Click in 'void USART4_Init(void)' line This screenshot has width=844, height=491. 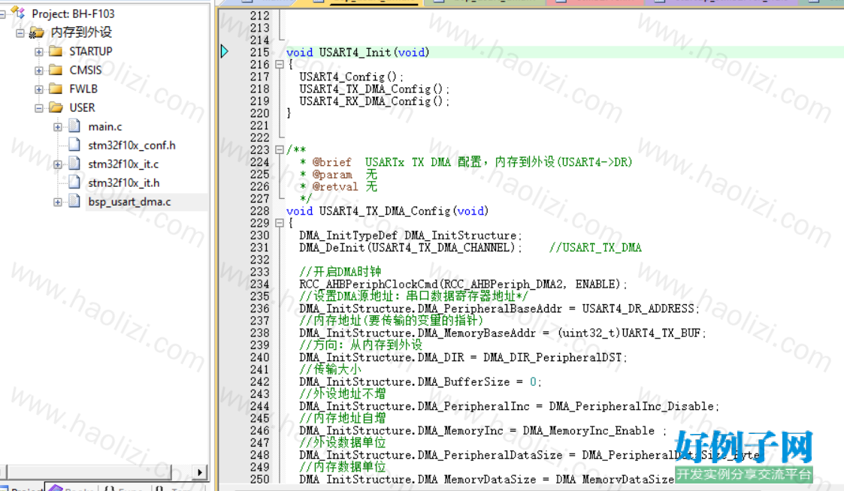click(x=358, y=52)
